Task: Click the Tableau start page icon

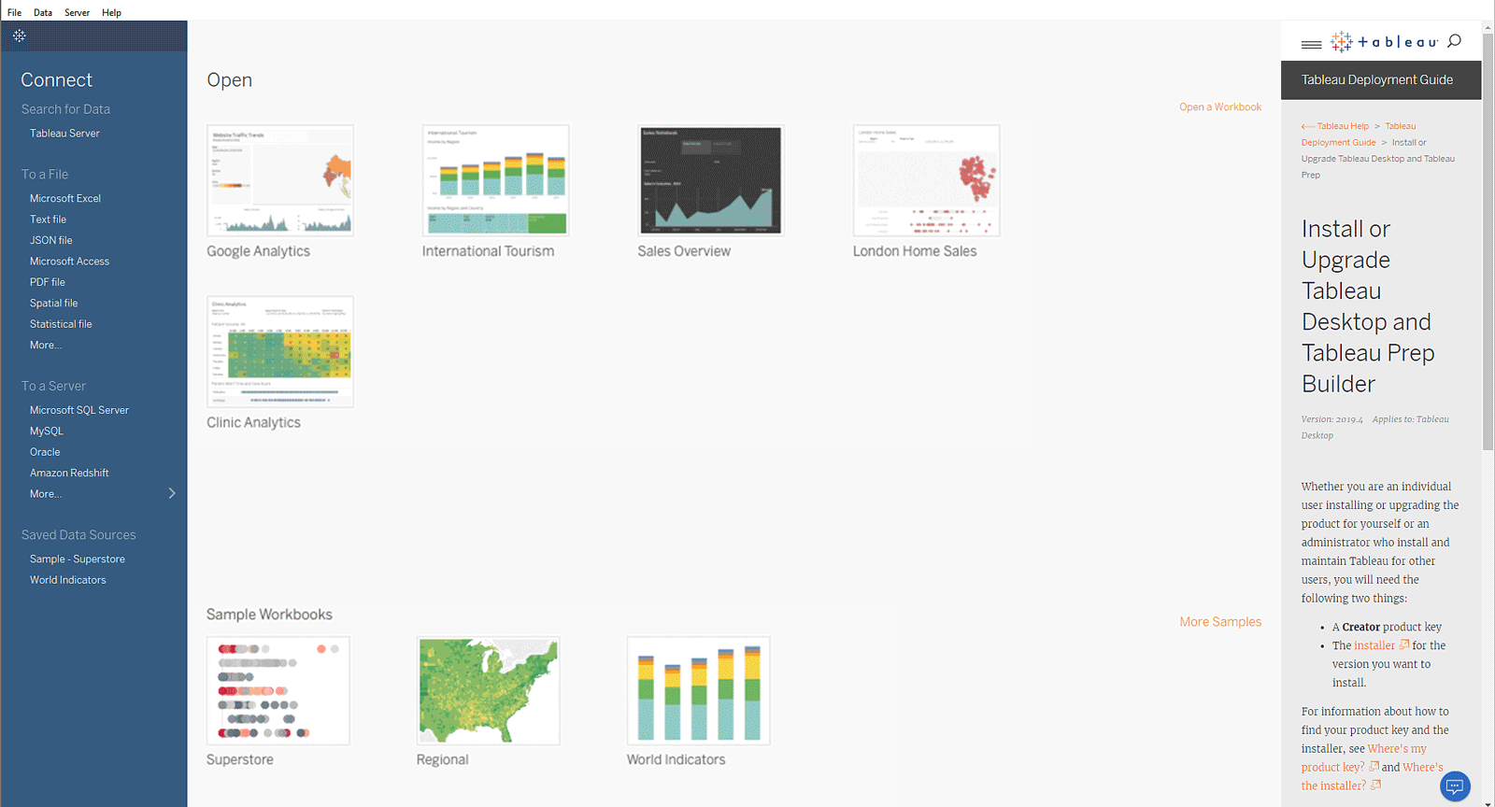Action: click(x=19, y=36)
